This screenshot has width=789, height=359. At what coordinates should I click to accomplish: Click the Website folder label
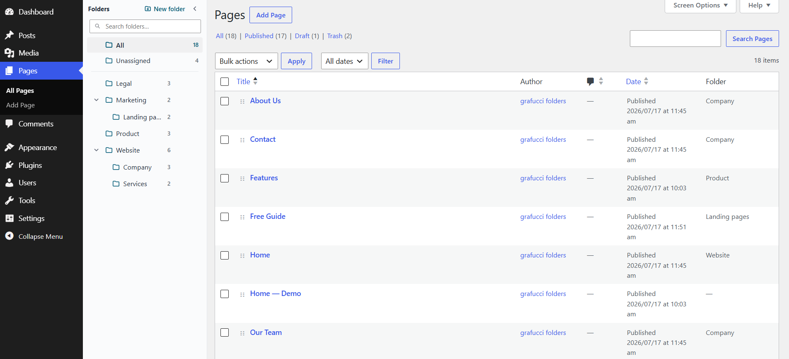tap(128, 150)
